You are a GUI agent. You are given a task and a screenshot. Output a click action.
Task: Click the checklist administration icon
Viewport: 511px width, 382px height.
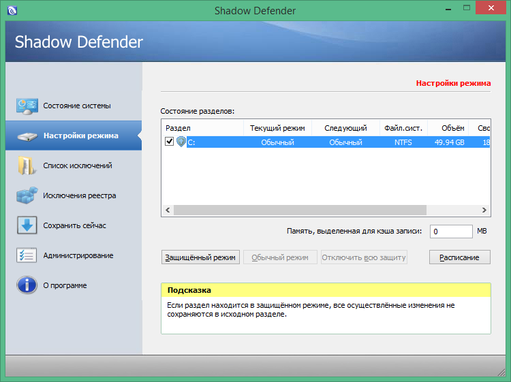[27, 255]
